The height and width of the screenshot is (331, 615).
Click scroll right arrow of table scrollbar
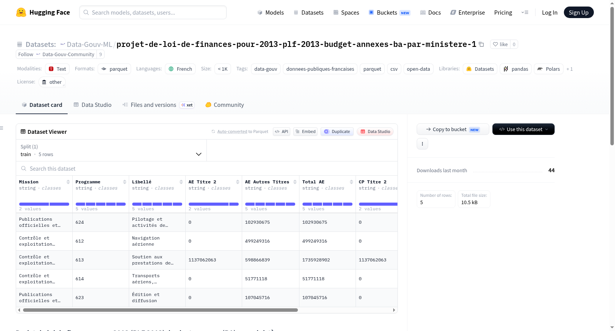point(394,310)
